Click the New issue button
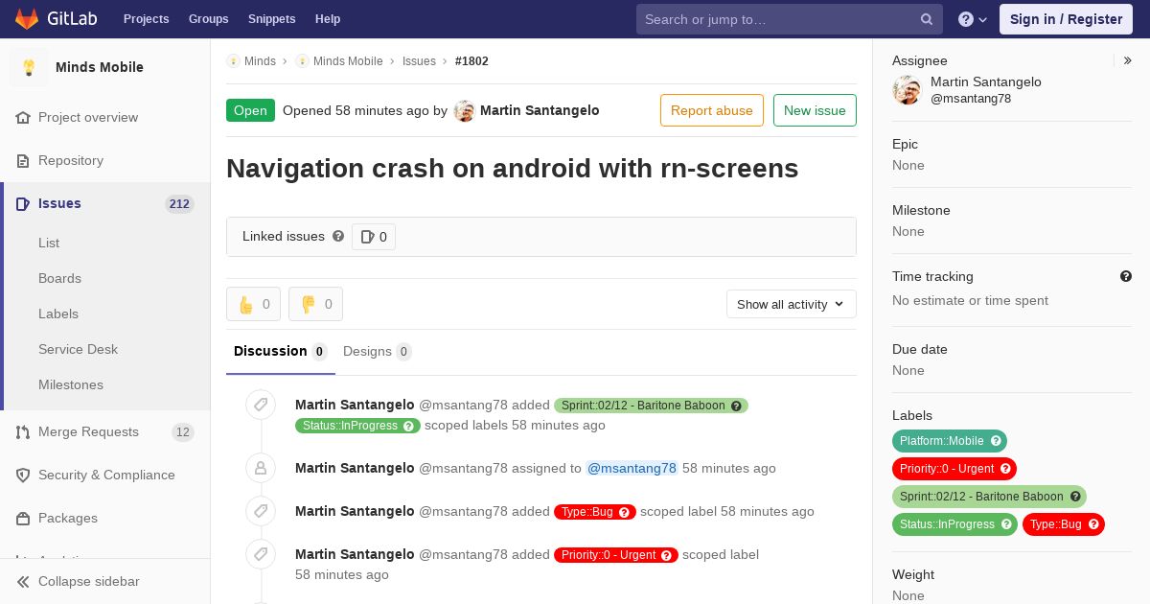 point(815,110)
